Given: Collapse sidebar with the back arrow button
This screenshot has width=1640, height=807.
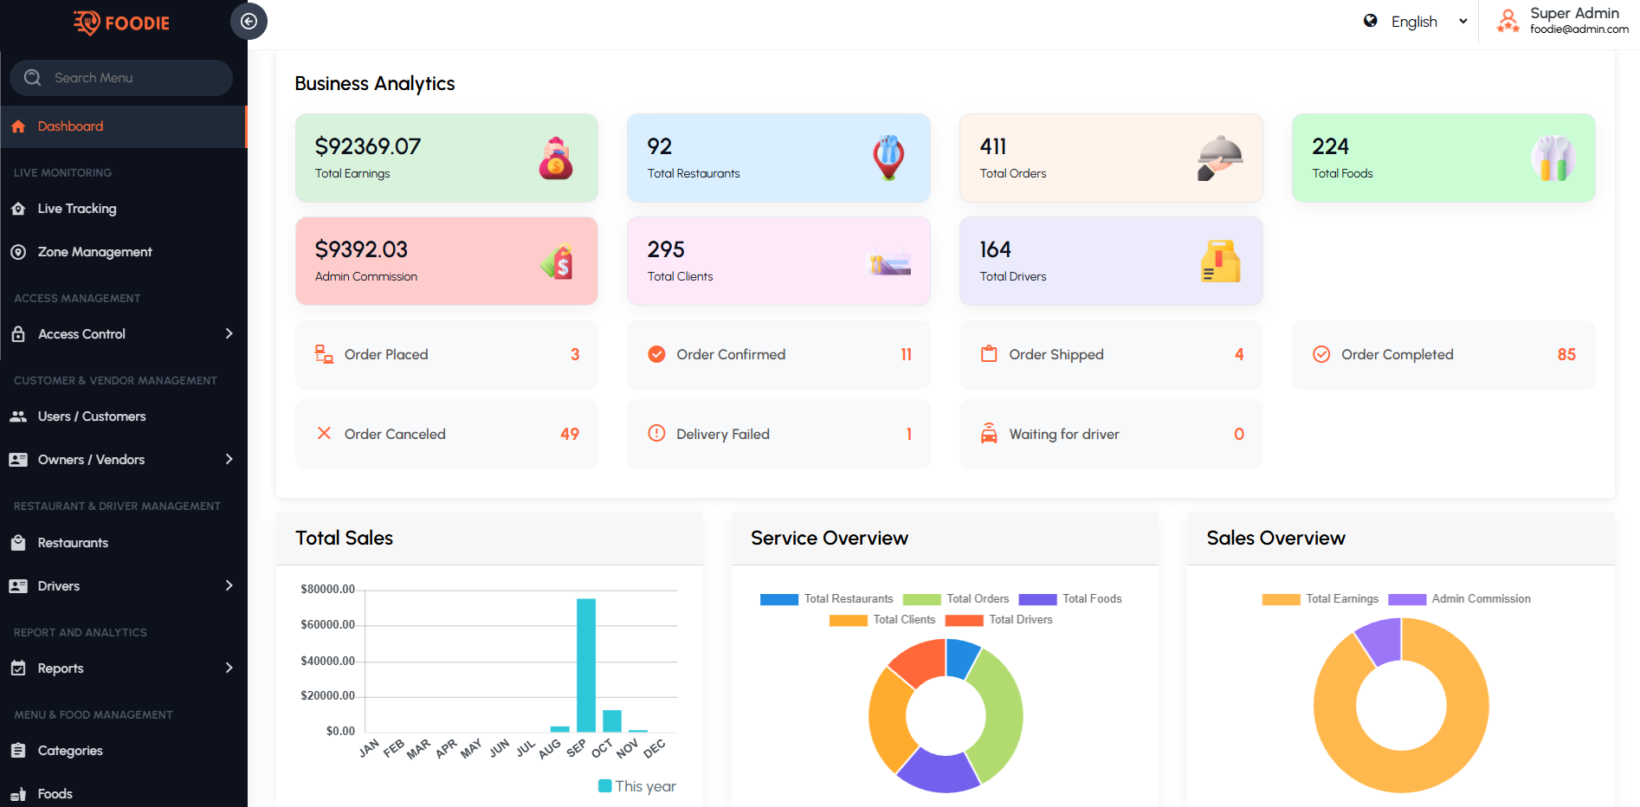Looking at the screenshot, I should point(249,22).
